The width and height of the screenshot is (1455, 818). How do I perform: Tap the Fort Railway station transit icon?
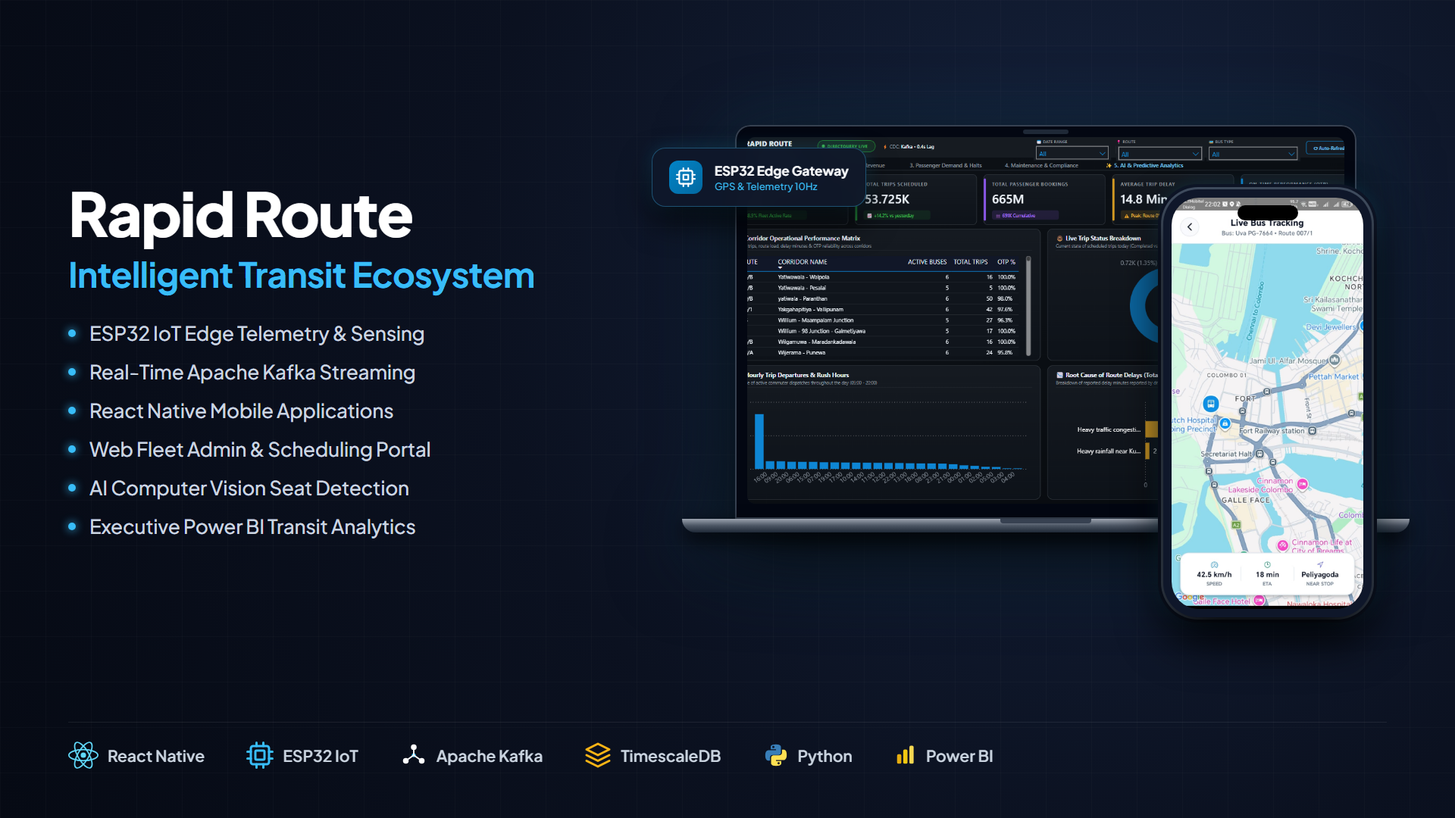pos(1312,430)
